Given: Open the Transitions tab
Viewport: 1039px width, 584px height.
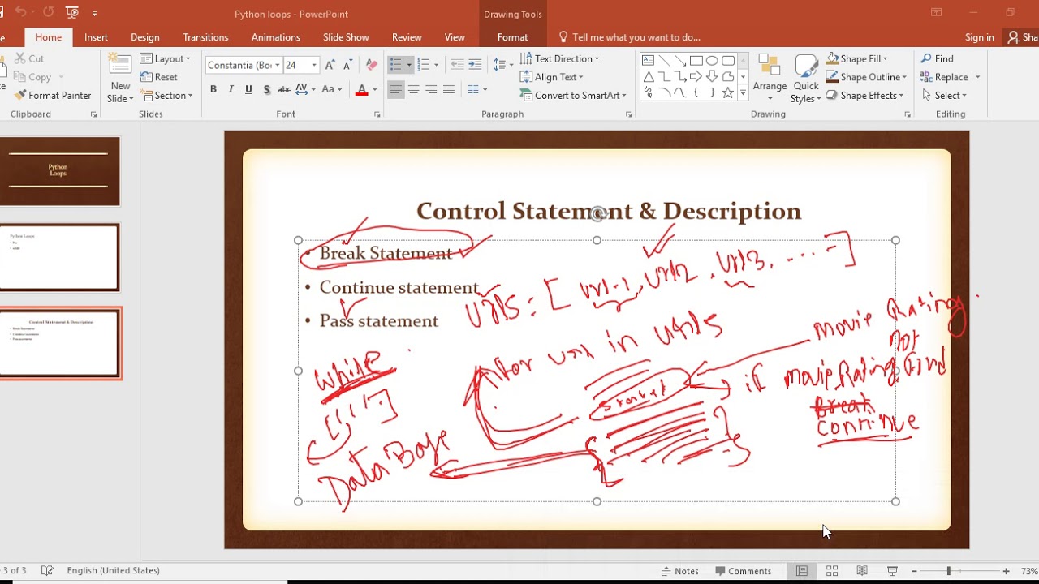Looking at the screenshot, I should coord(205,37).
